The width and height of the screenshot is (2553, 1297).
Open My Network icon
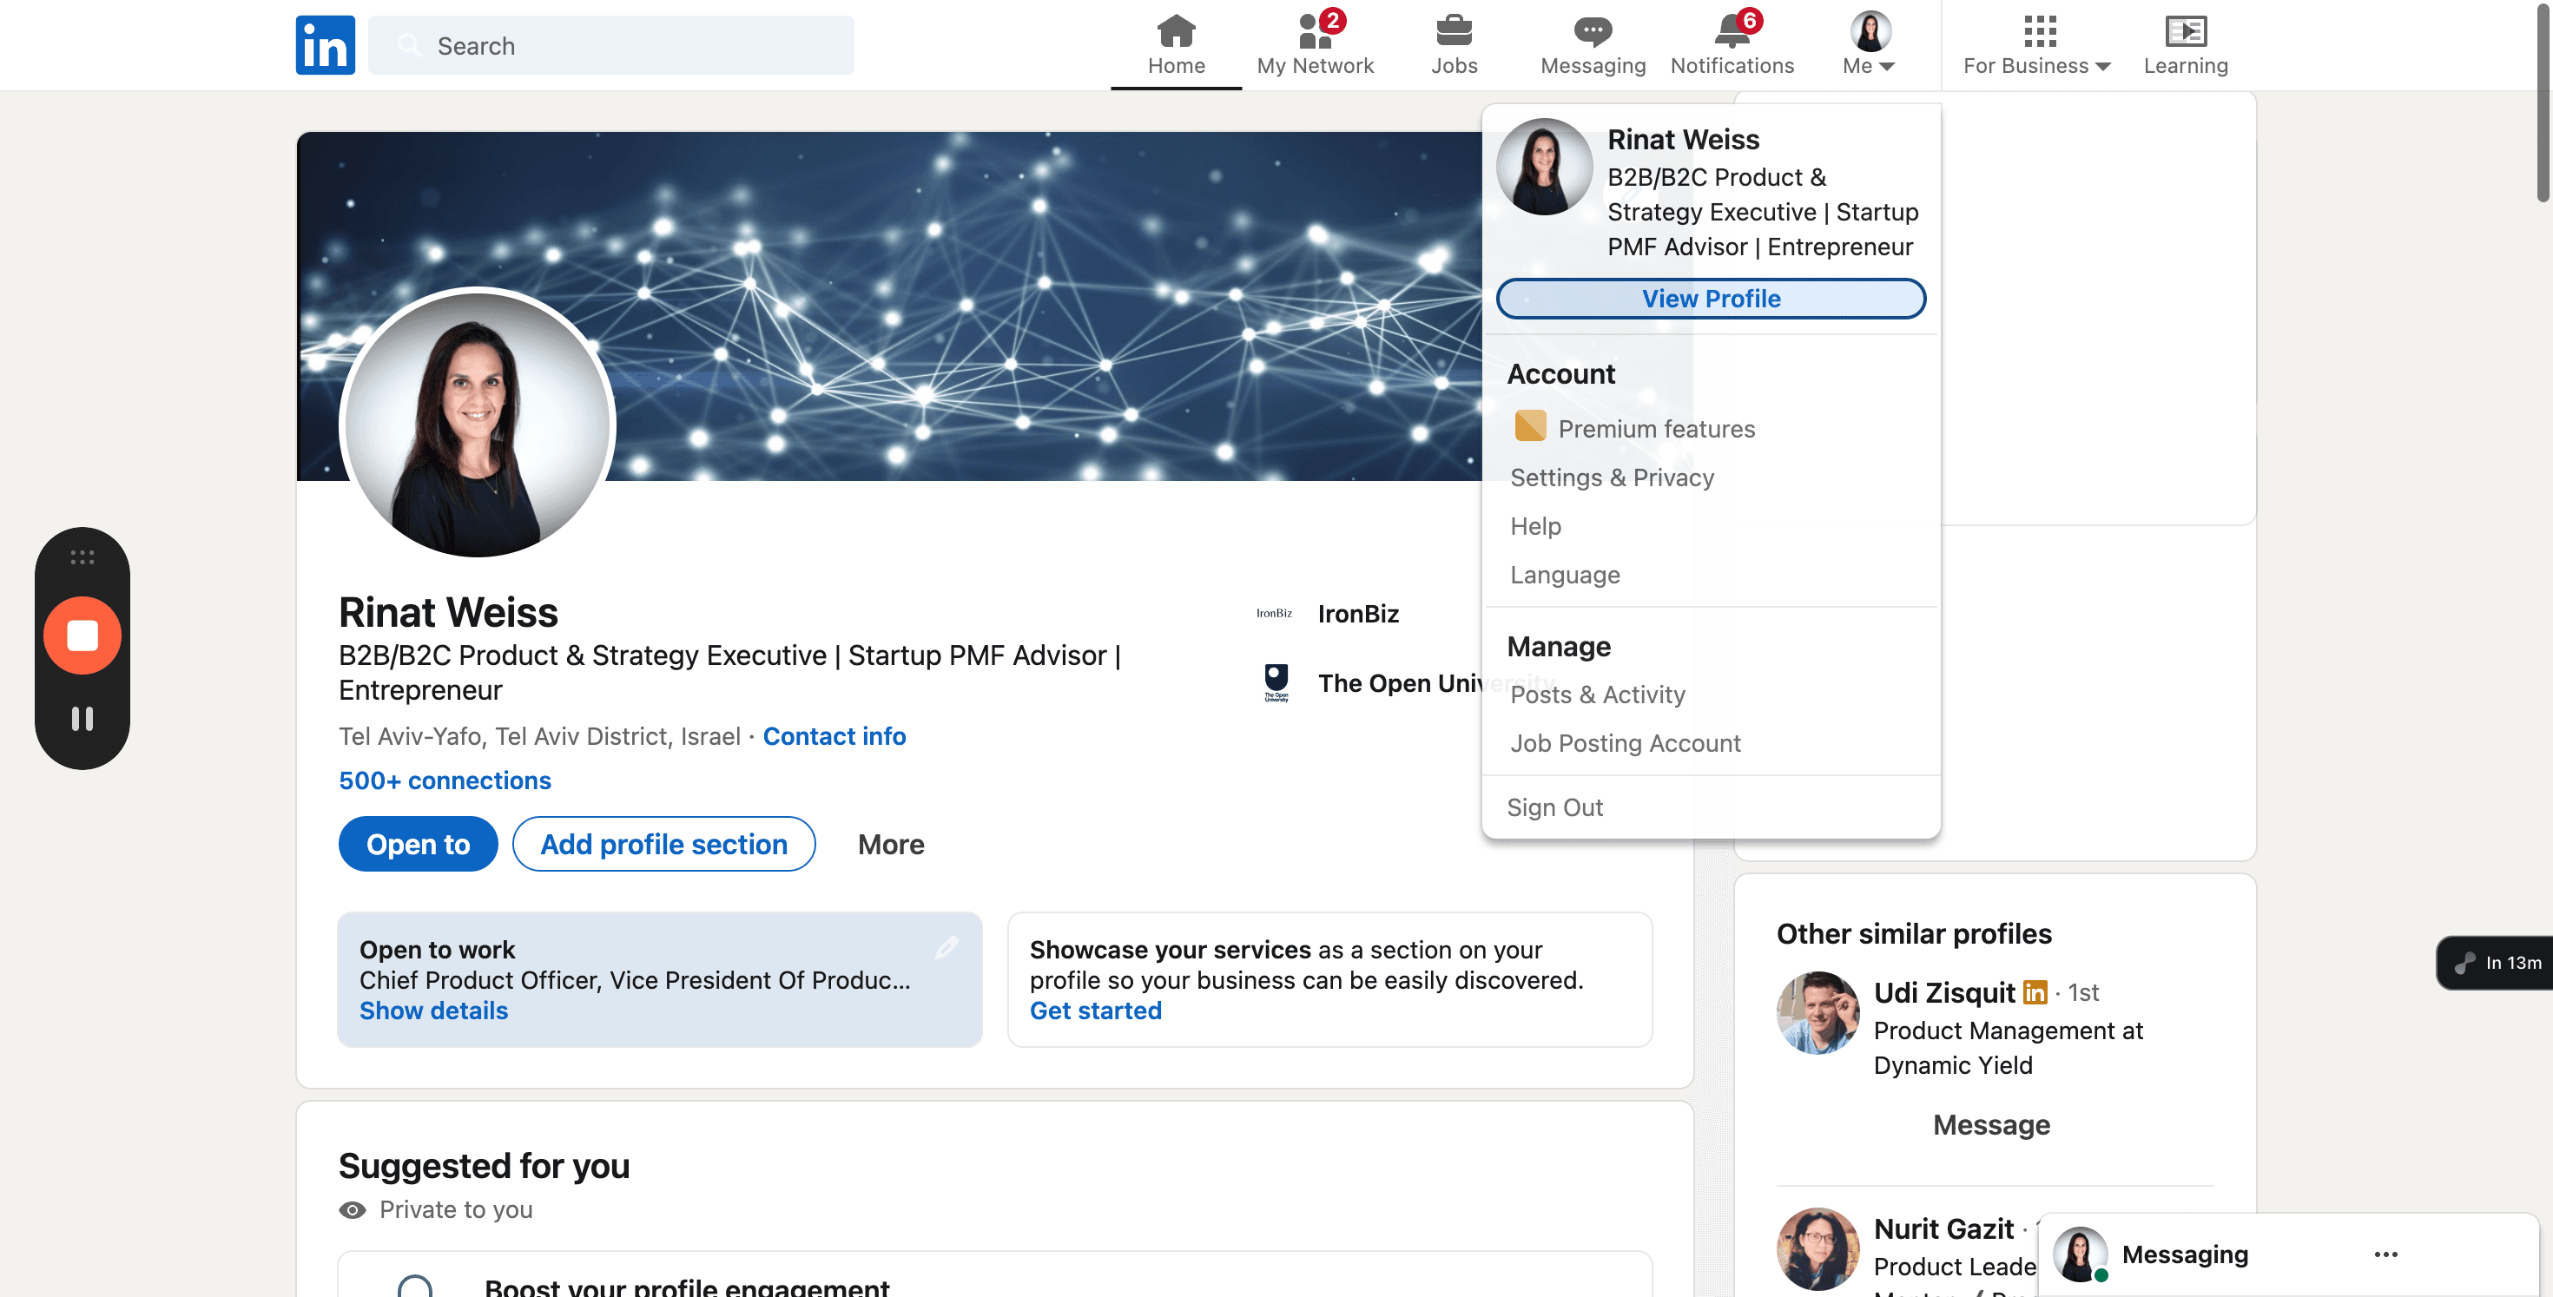click(1316, 30)
